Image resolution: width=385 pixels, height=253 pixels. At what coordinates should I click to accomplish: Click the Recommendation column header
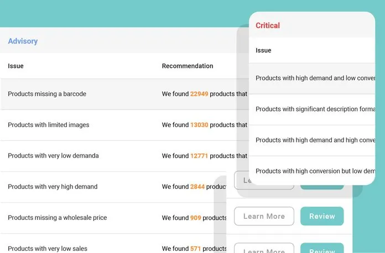pyautogui.click(x=187, y=66)
